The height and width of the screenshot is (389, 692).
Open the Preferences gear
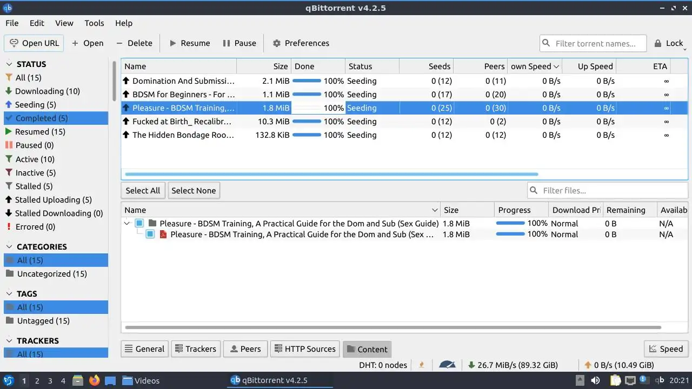[x=301, y=43]
